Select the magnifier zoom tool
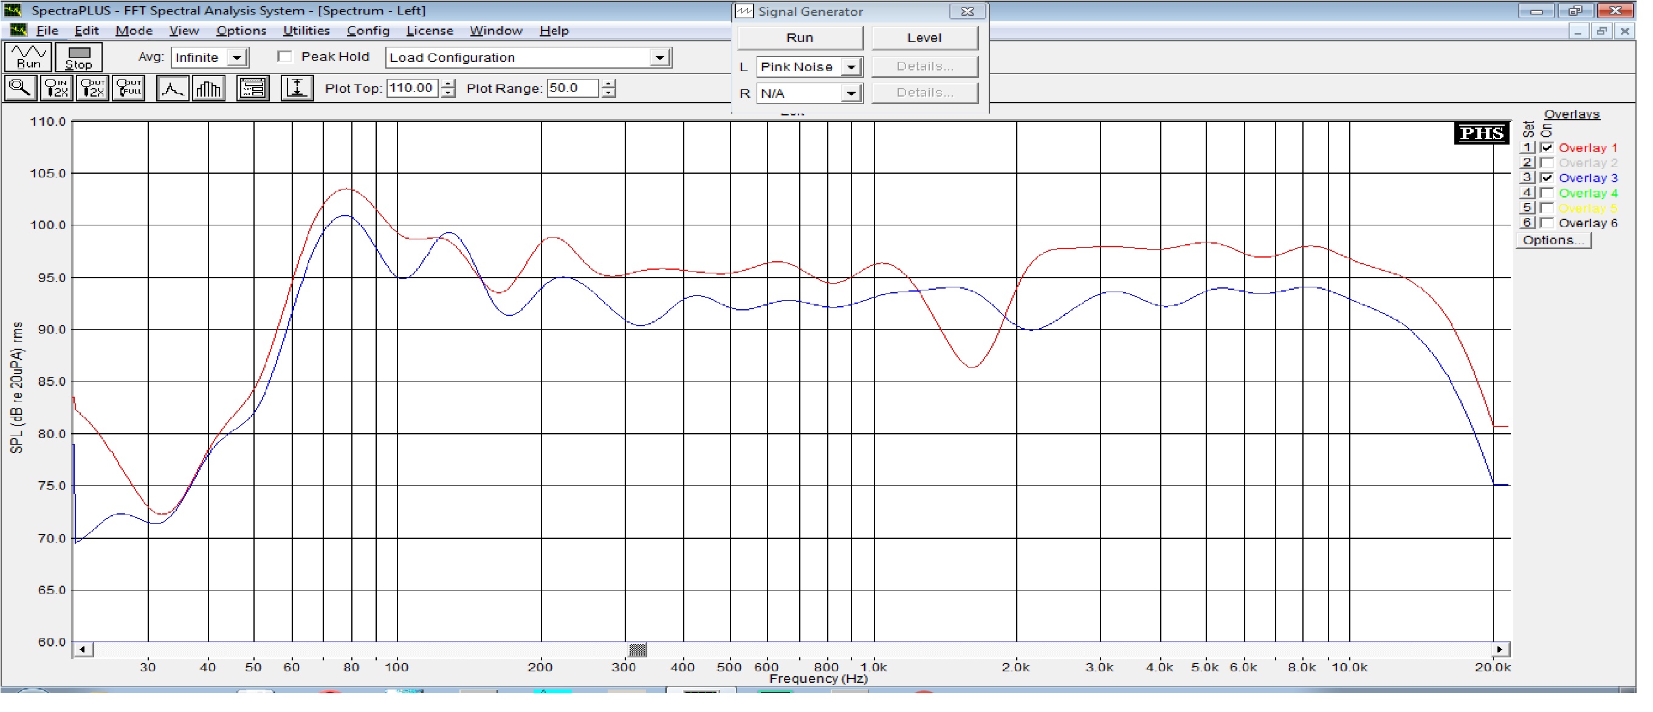The image size is (1653, 712). (20, 88)
